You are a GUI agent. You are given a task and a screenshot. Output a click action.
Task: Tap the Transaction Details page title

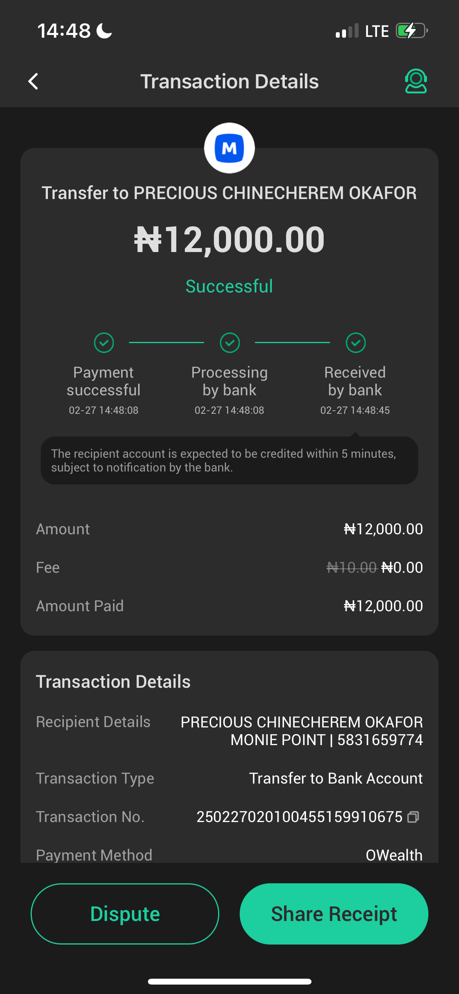pos(229,82)
